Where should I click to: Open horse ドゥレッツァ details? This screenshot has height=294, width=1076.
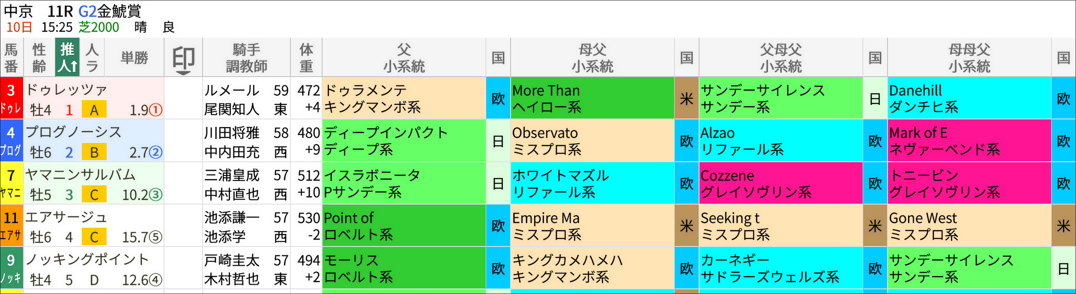(66, 90)
